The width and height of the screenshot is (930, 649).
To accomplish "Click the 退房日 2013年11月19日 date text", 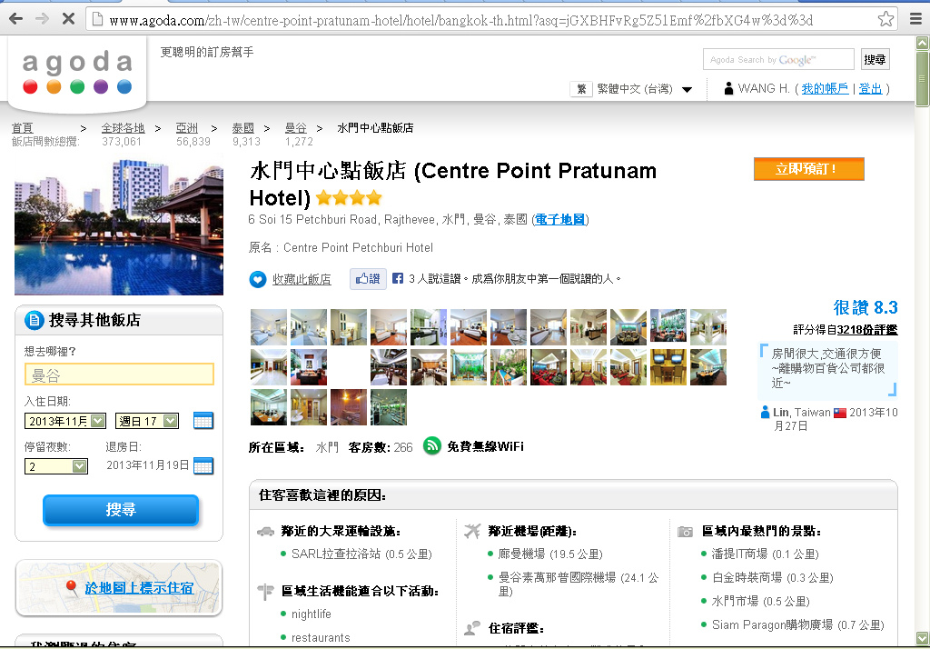I will click(x=148, y=464).
